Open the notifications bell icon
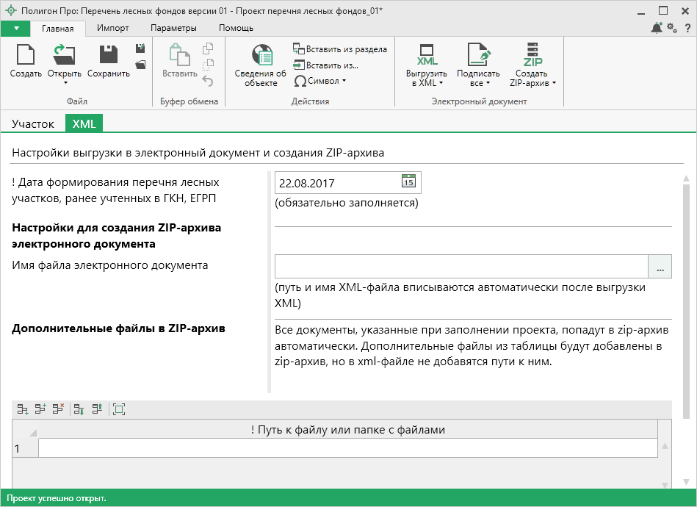This screenshot has height=507, width=697. [x=656, y=28]
